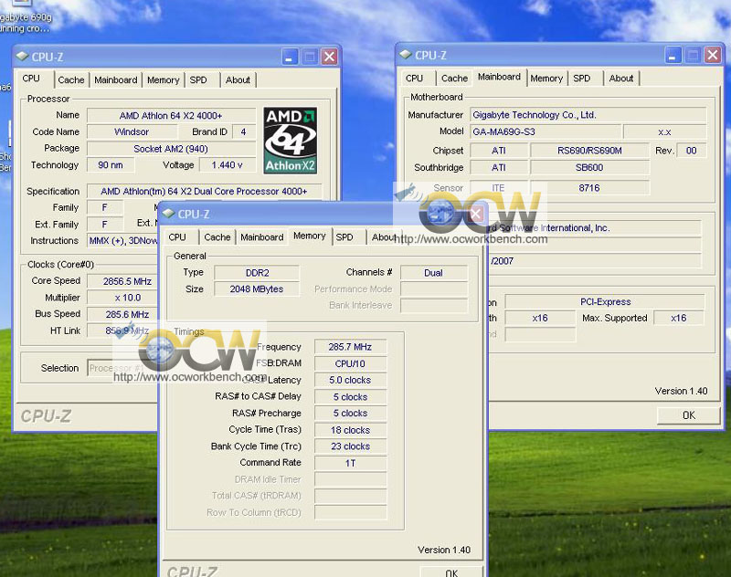Close the CPU-Z Processor window

[x=329, y=57]
